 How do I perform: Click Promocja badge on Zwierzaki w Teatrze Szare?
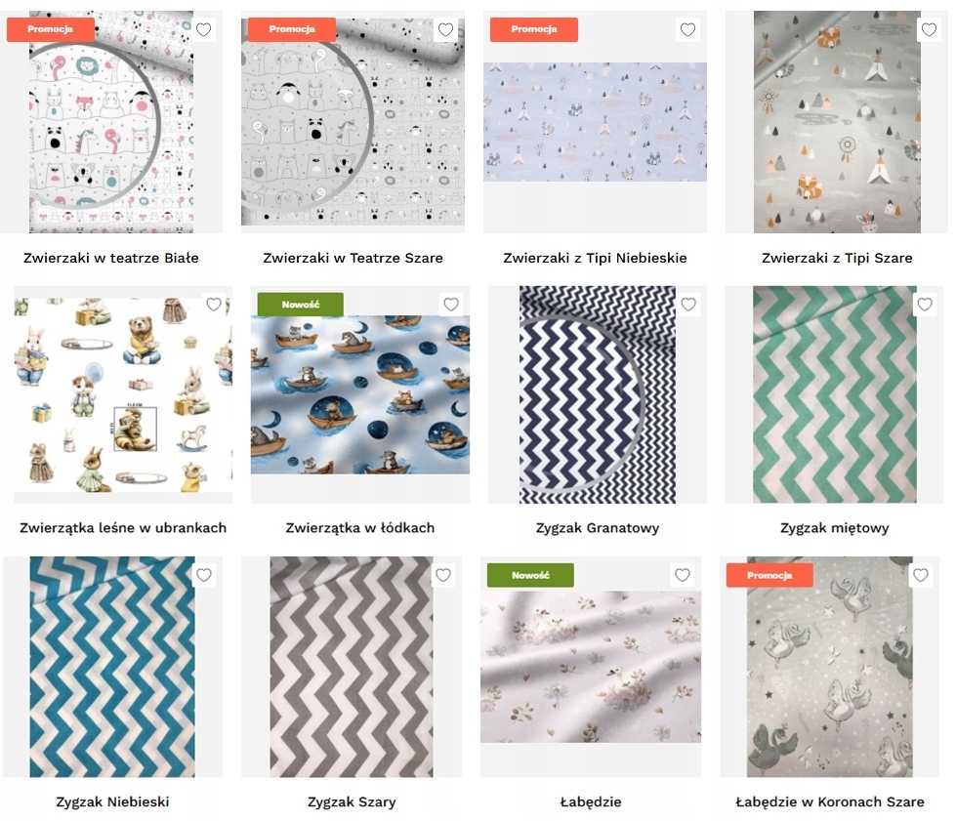tap(292, 29)
